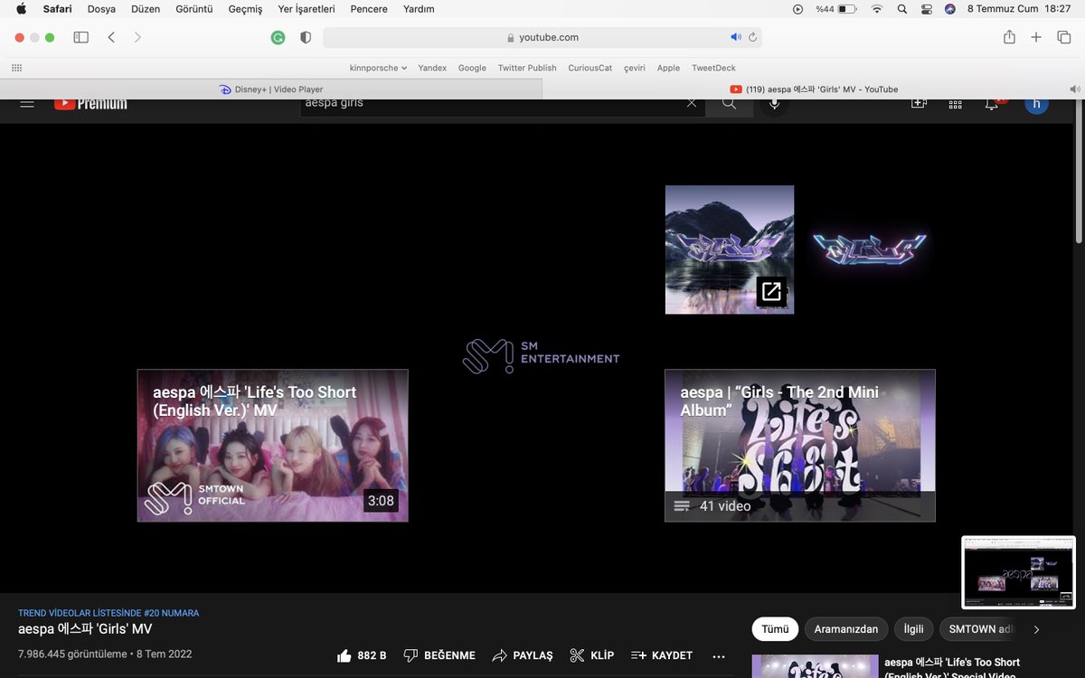This screenshot has height=678, width=1085.
Task: Click the KLİP clip button
Action: coord(592,655)
